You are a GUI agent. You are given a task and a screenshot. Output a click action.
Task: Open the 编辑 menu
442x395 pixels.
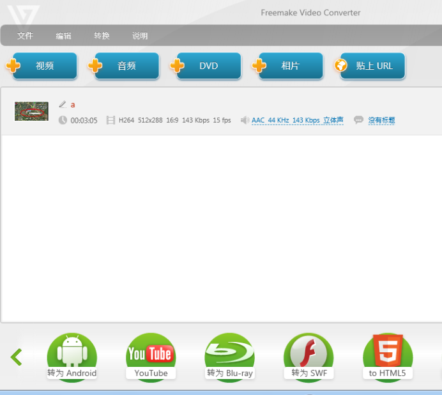pyautogui.click(x=63, y=36)
